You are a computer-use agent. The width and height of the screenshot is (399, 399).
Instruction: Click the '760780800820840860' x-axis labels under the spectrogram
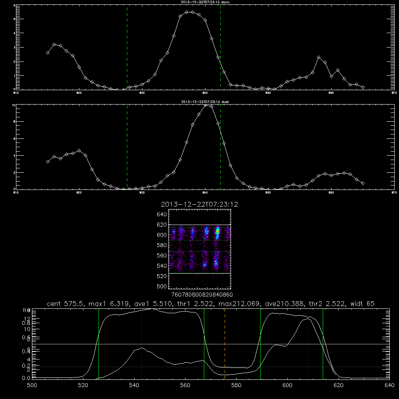tap(202, 295)
